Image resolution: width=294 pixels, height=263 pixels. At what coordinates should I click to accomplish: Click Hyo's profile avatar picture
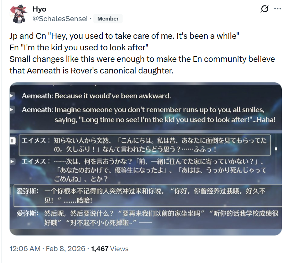click(x=18, y=14)
